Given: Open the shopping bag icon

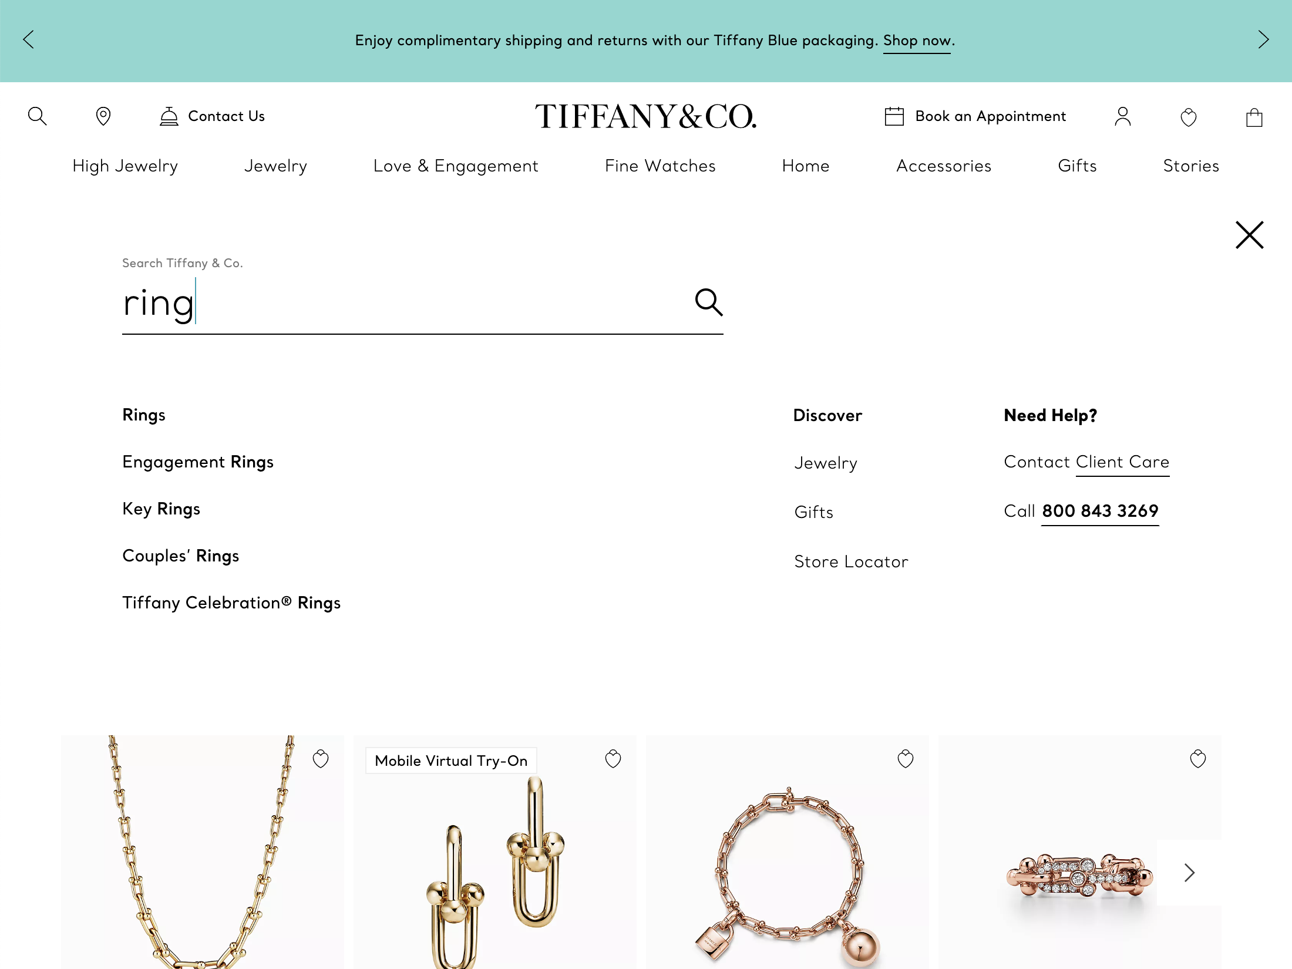Looking at the screenshot, I should 1254,117.
